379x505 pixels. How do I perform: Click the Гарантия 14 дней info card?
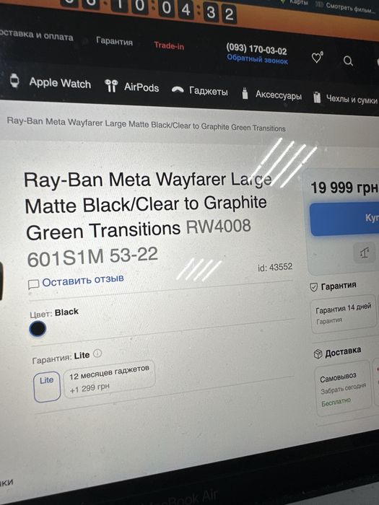(344, 314)
